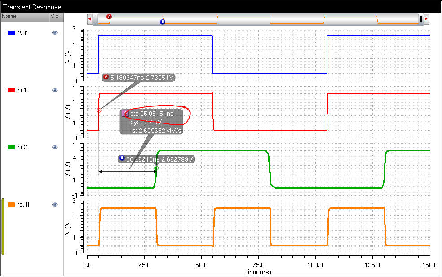This screenshot has height=277, width=442.
Task: Toggle visibility of /out1 signal
Action: click(x=55, y=205)
